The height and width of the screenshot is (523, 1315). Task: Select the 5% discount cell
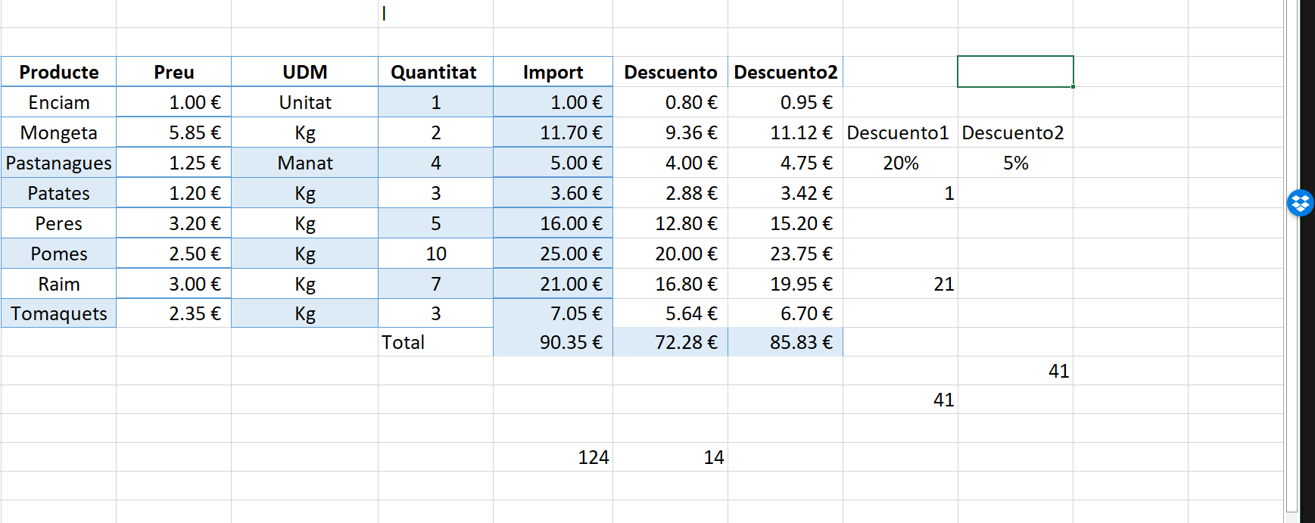(1015, 163)
